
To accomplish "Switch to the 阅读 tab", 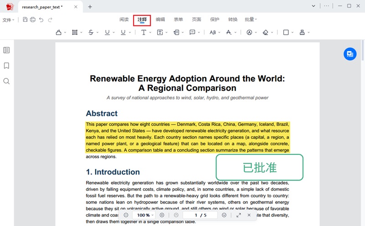I will 124,20.
